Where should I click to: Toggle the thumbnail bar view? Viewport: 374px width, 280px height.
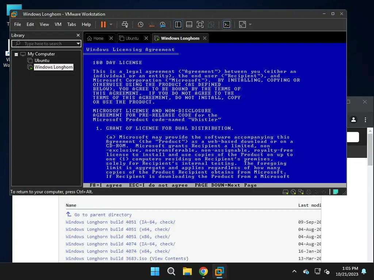tap(189, 24)
